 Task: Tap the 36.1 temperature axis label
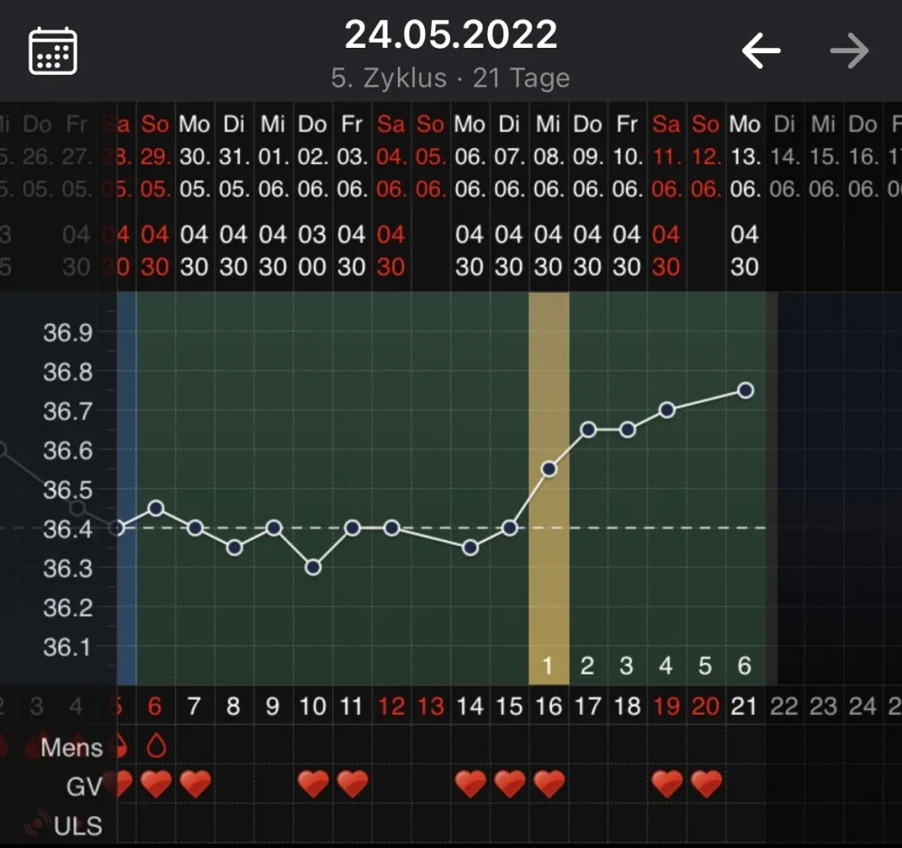(68, 647)
